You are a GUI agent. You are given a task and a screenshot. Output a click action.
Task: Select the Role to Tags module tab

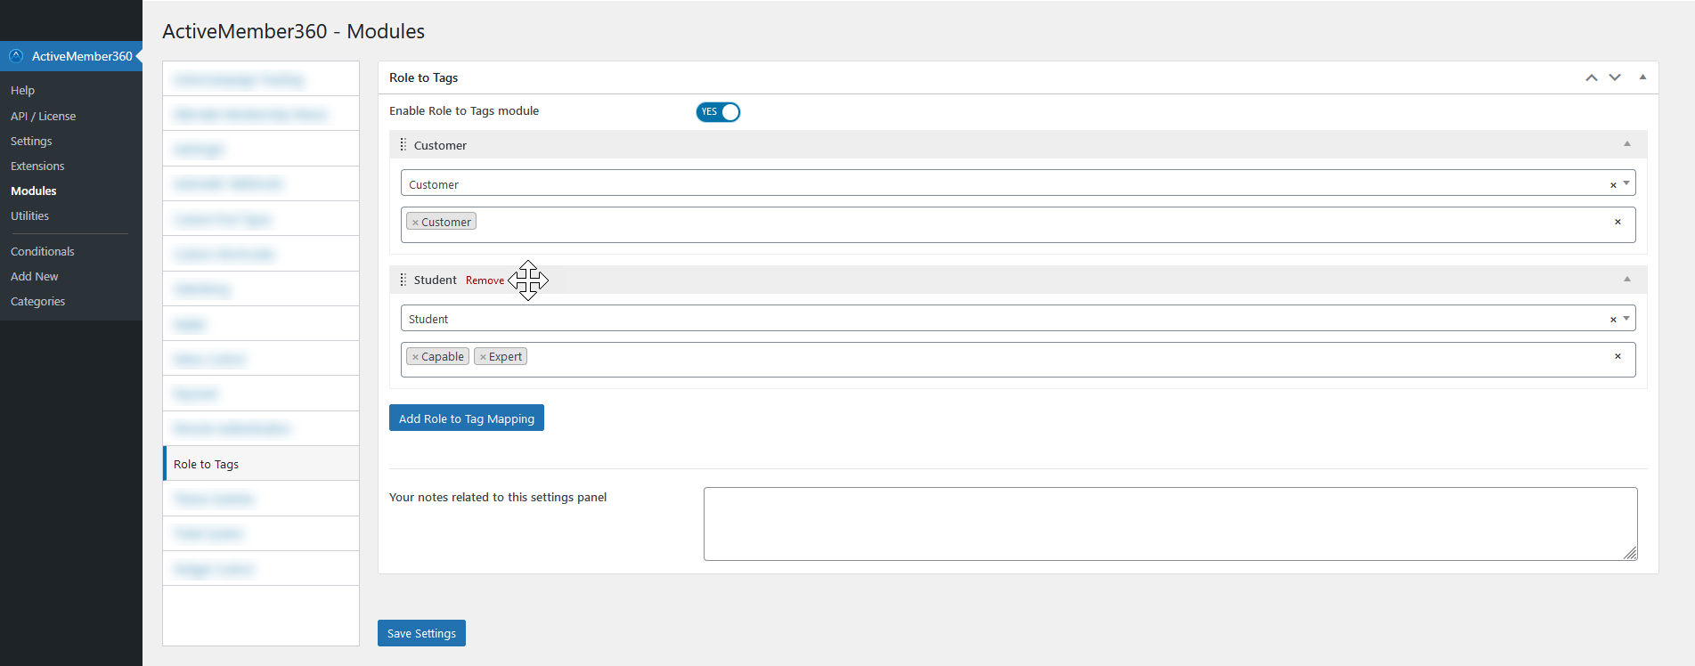[x=261, y=464]
